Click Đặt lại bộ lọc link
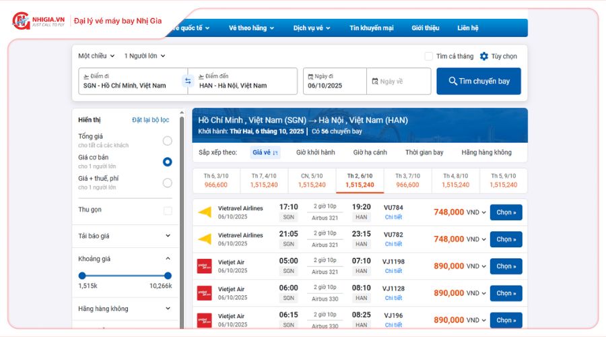The image size is (606, 337). pyautogui.click(x=151, y=120)
